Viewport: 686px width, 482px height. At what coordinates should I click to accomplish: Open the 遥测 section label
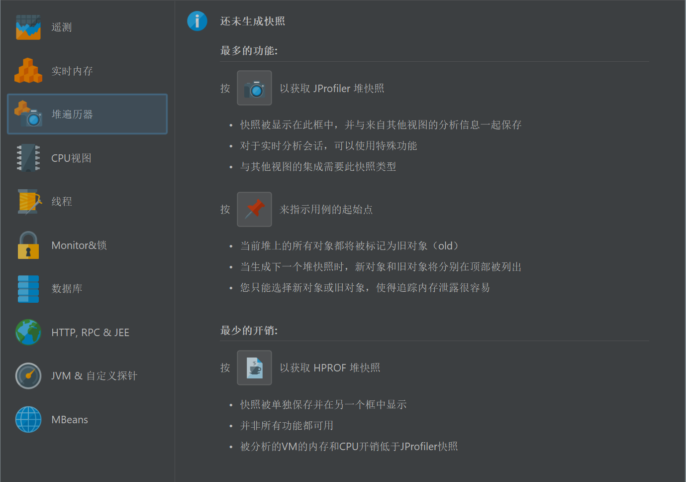[62, 27]
